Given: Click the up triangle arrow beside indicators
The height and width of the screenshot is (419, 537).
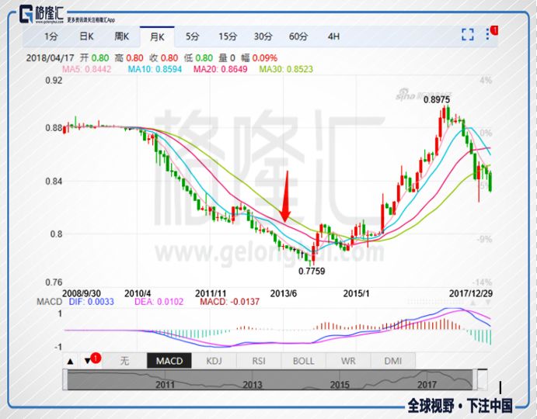Looking at the screenshot, I should 71,361.
